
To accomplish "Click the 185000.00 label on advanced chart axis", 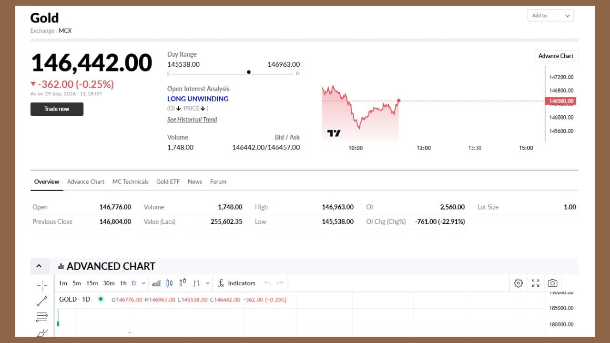I will click(x=561, y=308).
